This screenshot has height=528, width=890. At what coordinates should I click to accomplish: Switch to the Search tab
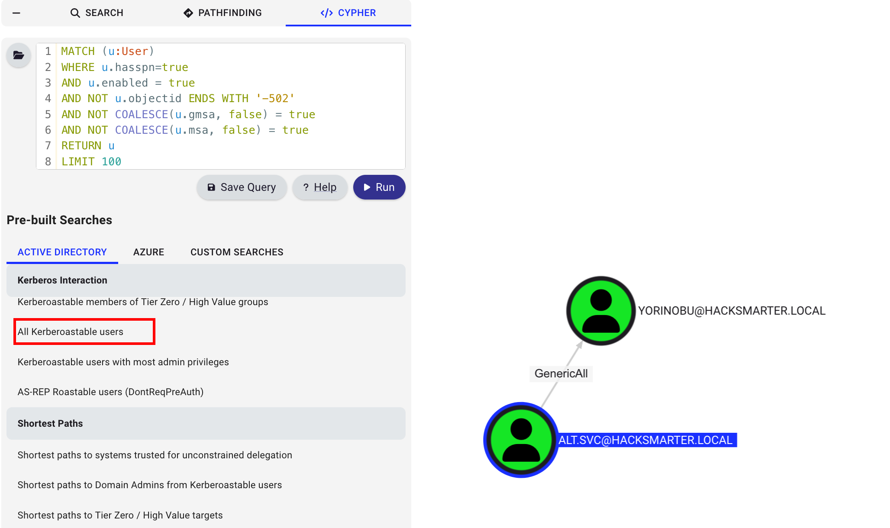click(97, 13)
